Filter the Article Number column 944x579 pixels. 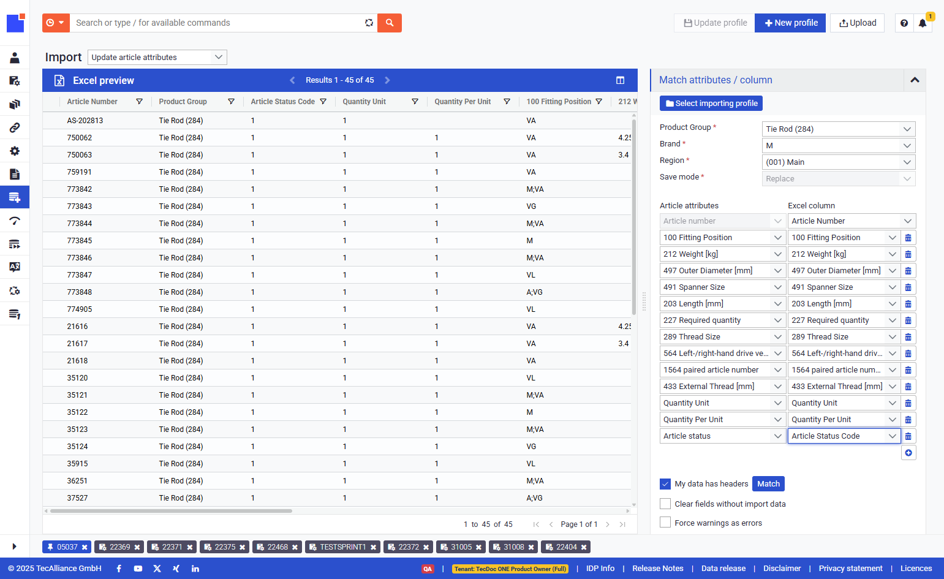pos(139,102)
